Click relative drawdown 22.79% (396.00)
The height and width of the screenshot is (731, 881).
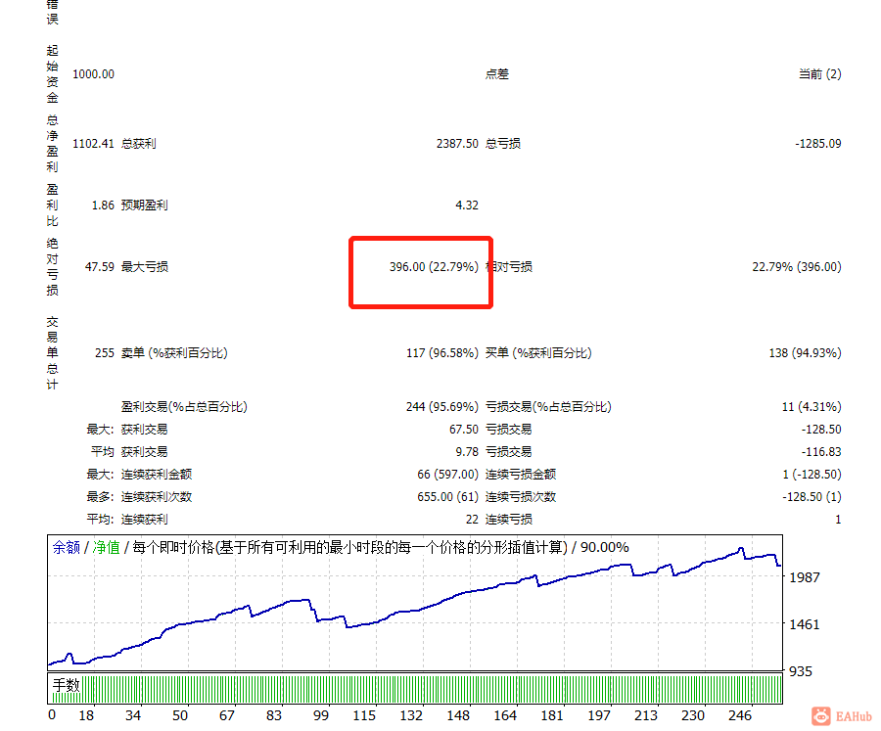click(x=797, y=267)
